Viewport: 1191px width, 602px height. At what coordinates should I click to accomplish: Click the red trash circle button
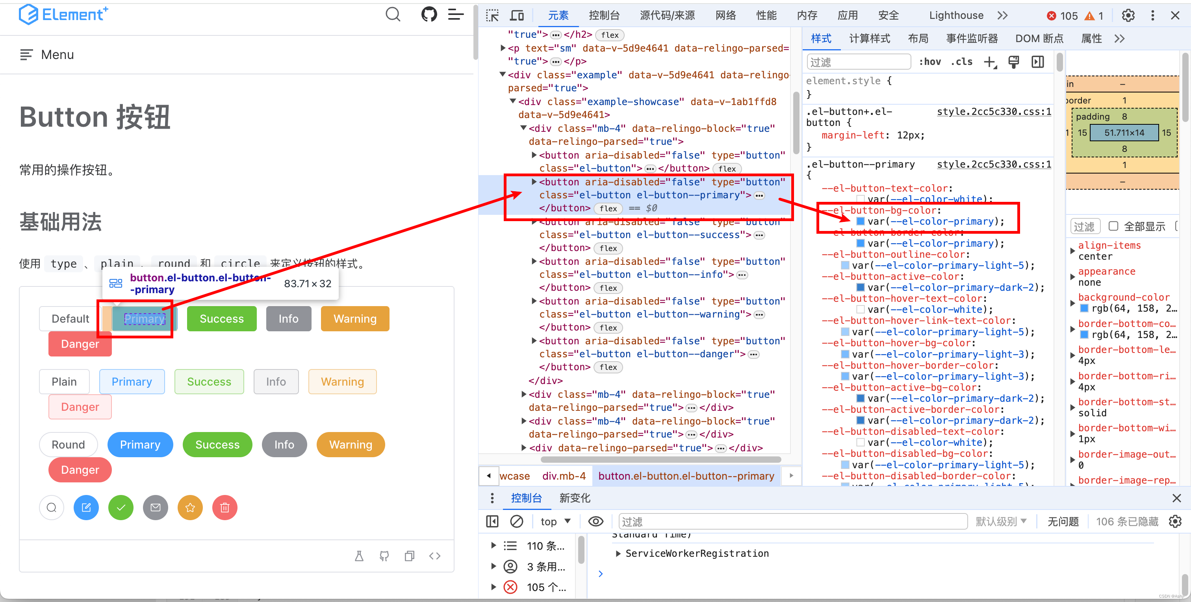click(x=225, y=508)
